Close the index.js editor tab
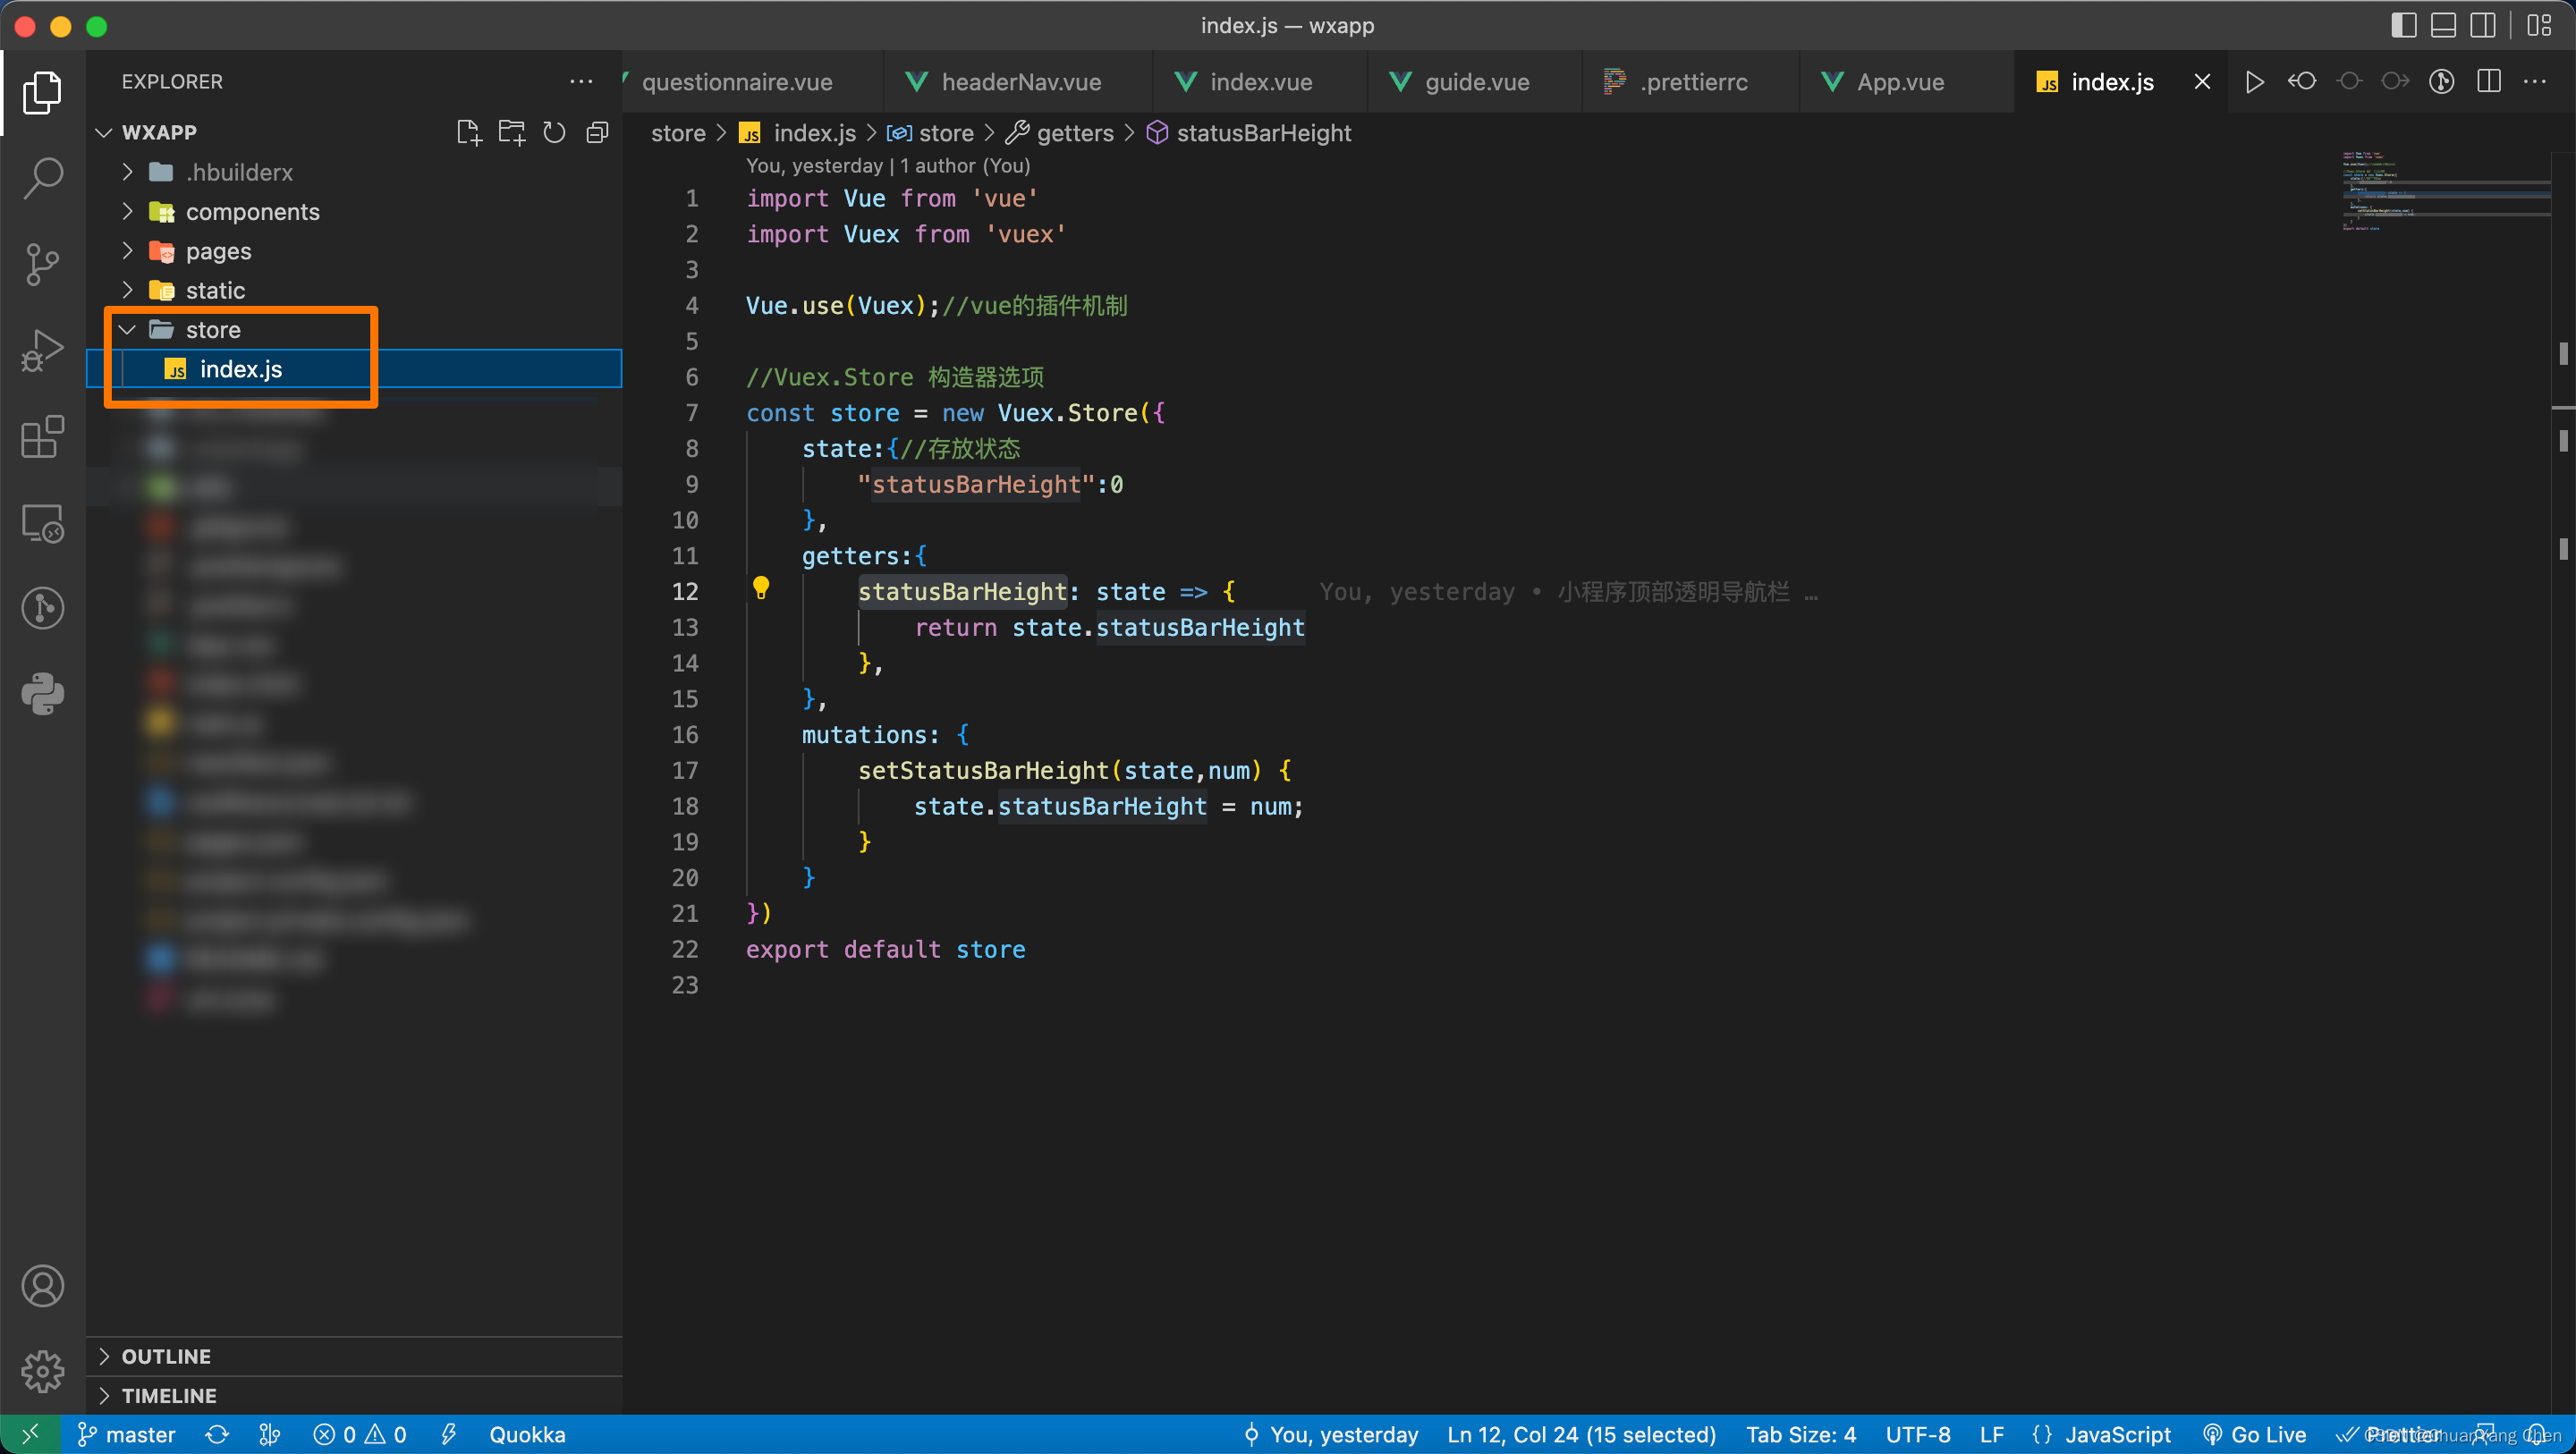The image size is (2576, 1454). point(2202,81)
